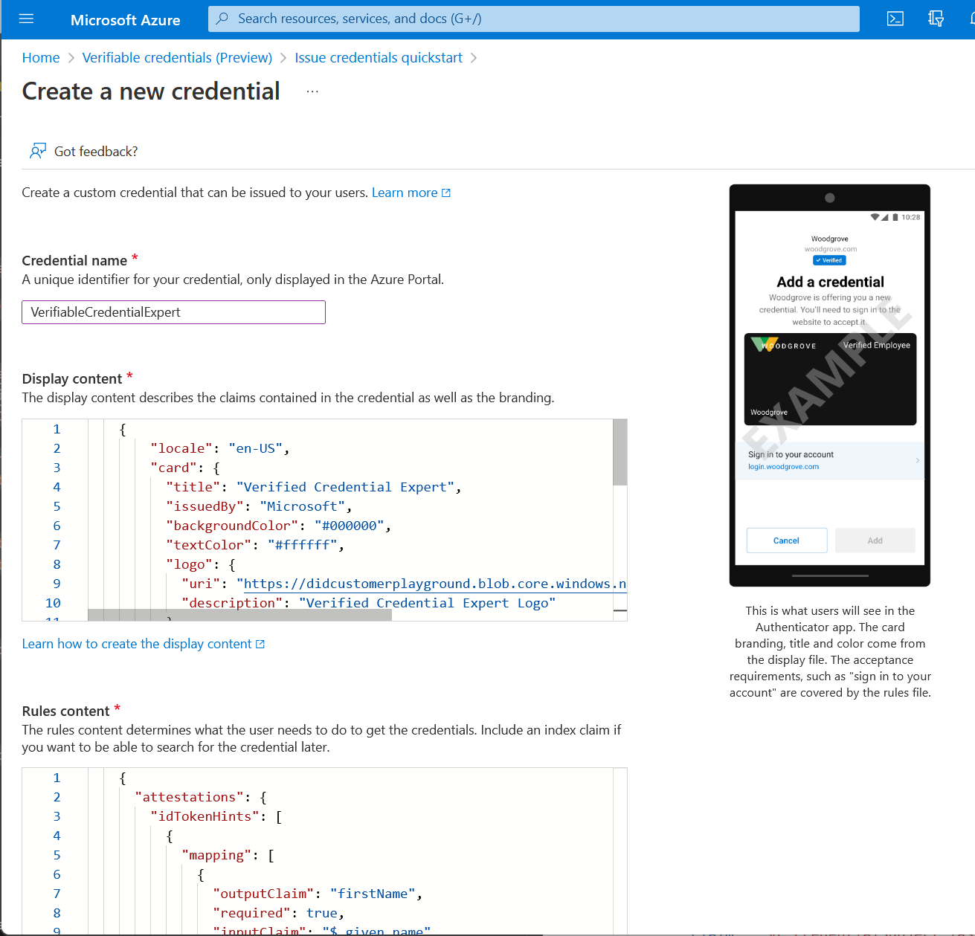
Task: Focus the Search resources, services, and docs box
Action: (533, 19)
